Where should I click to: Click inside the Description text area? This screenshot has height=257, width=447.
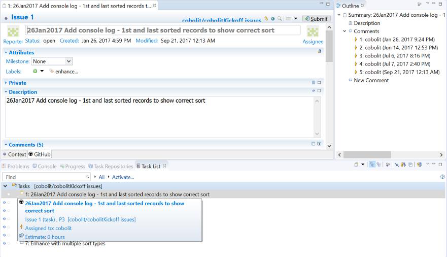160,117
